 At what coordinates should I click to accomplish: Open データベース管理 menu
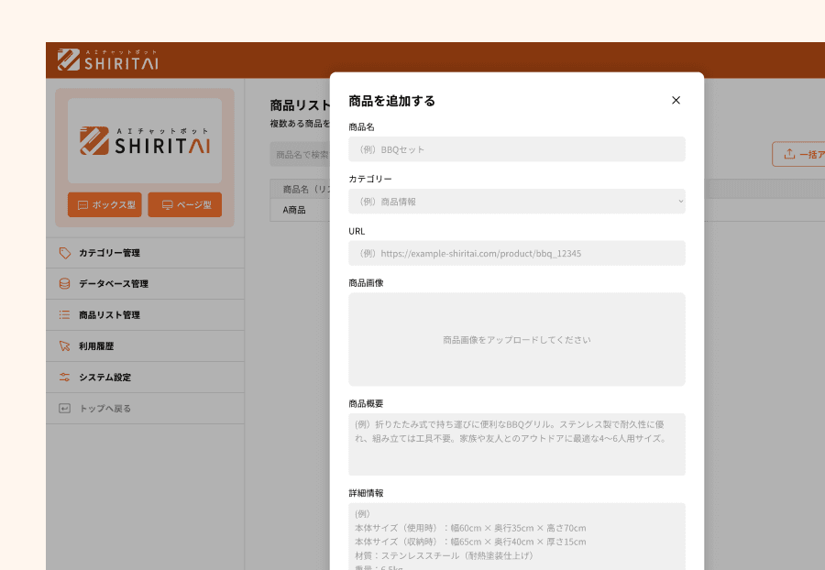145,284
